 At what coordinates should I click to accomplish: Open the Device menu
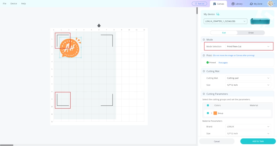(14, 4)
